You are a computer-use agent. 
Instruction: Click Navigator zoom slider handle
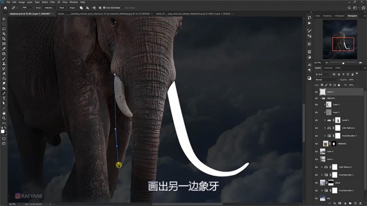pyautogui.click(x=343, y=63)
